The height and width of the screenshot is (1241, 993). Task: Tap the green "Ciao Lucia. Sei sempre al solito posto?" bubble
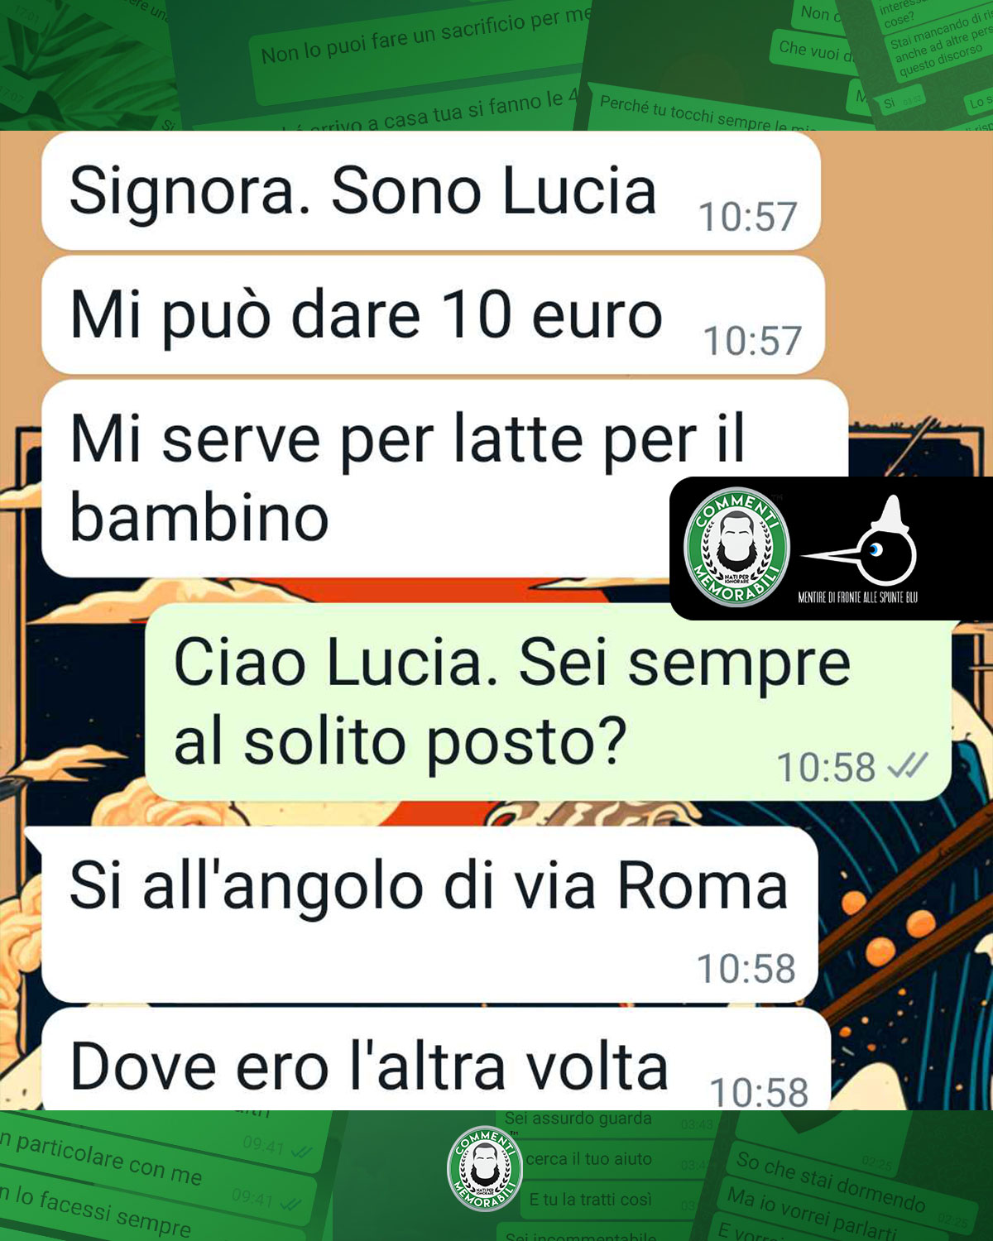pos(548,702)
